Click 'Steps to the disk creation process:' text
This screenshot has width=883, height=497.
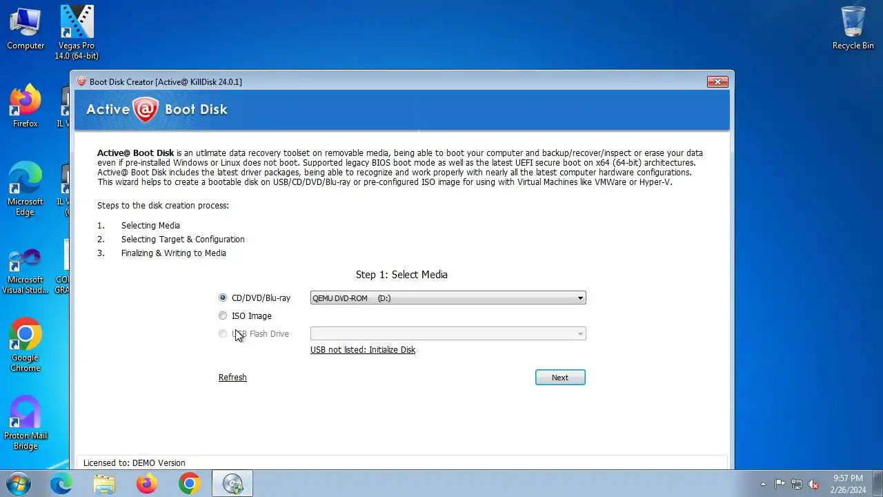163,206
